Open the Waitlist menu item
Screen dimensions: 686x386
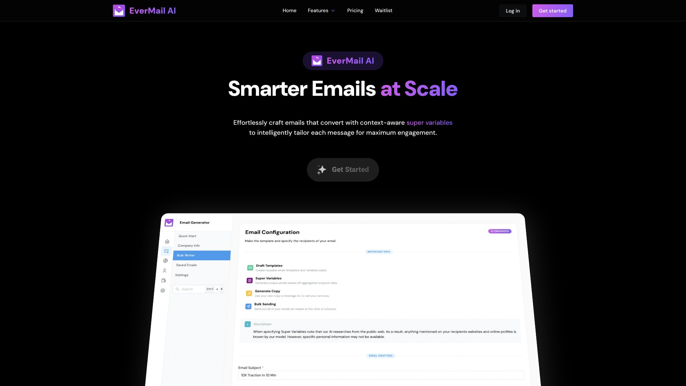pyautogui.click(x=383, y=10)
